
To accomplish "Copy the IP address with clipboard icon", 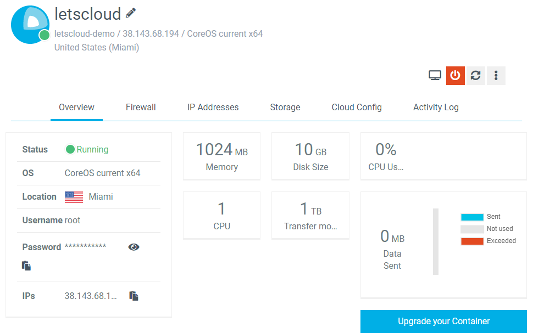I will coord(134,296).
